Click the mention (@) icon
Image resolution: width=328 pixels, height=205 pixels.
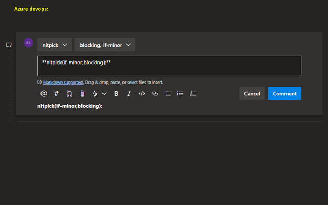tap(44, 93)
